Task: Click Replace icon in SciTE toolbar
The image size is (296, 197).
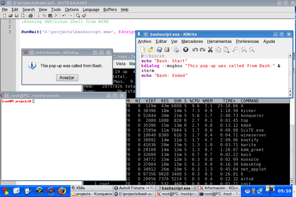Action: click(x=84, y=16)
